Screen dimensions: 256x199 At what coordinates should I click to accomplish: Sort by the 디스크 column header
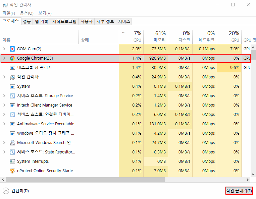point(180,37)
